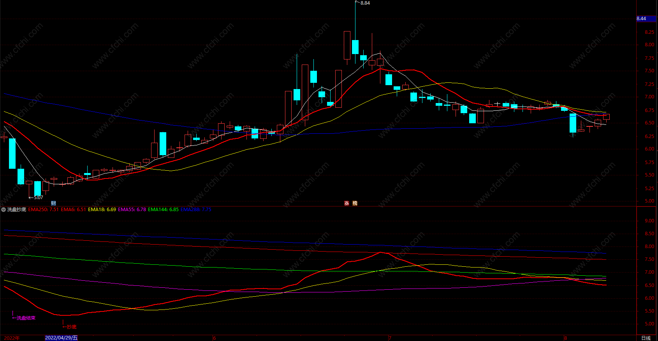Select the EMA288: 7.75 legend label

(x=196, y=210)
